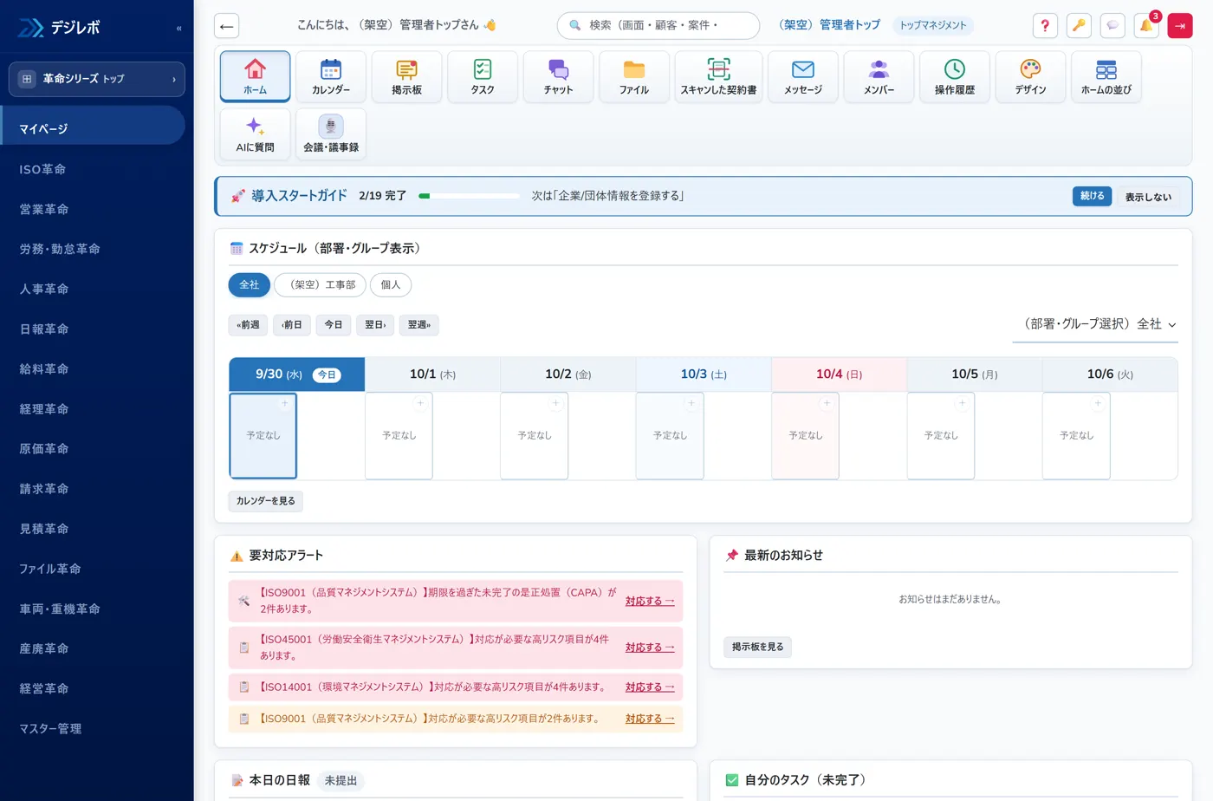
Task: Jump to today with 今日 button
Action: 334,325
